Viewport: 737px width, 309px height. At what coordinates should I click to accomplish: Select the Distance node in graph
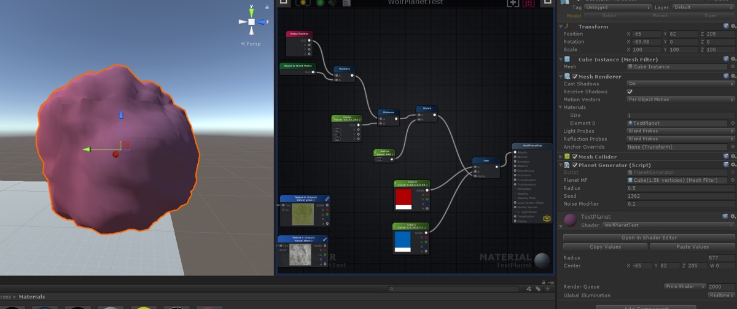[388, 117]
